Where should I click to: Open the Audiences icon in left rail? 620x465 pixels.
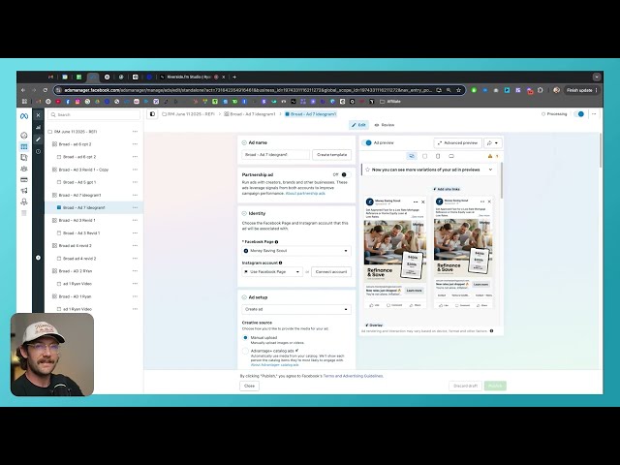pos(24,169)
